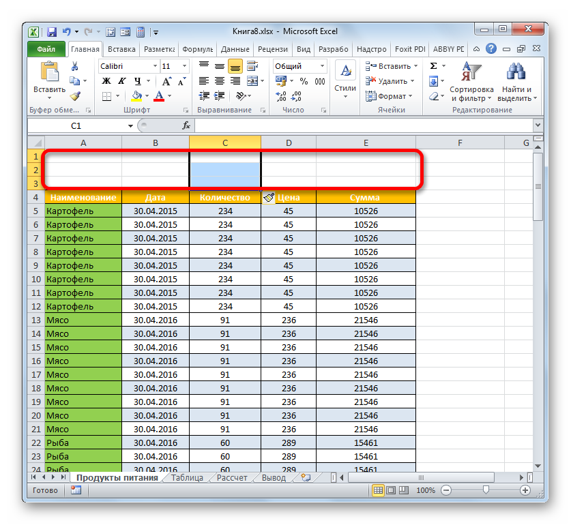The width and height of the screenshot is (571, 525).
Task: Switch to the Вставка ribbon tab
Action: [x=121, y=49]
